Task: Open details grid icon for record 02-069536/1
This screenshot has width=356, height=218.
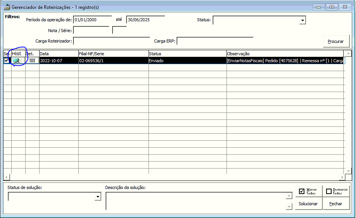Action: pyautogui.click(x=32, y=61)
